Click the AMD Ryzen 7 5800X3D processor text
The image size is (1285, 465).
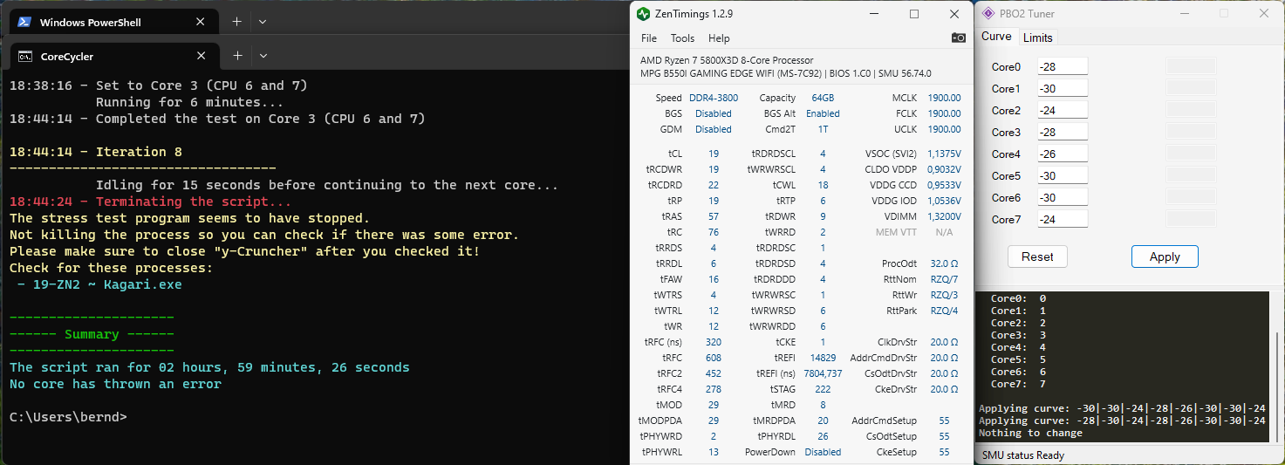(727, 60)
